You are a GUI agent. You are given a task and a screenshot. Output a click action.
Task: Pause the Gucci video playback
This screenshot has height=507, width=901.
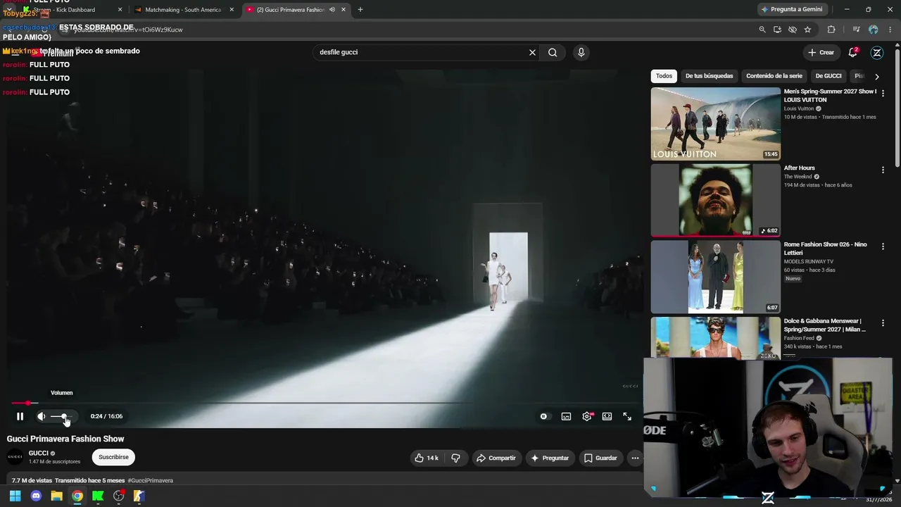20,416
